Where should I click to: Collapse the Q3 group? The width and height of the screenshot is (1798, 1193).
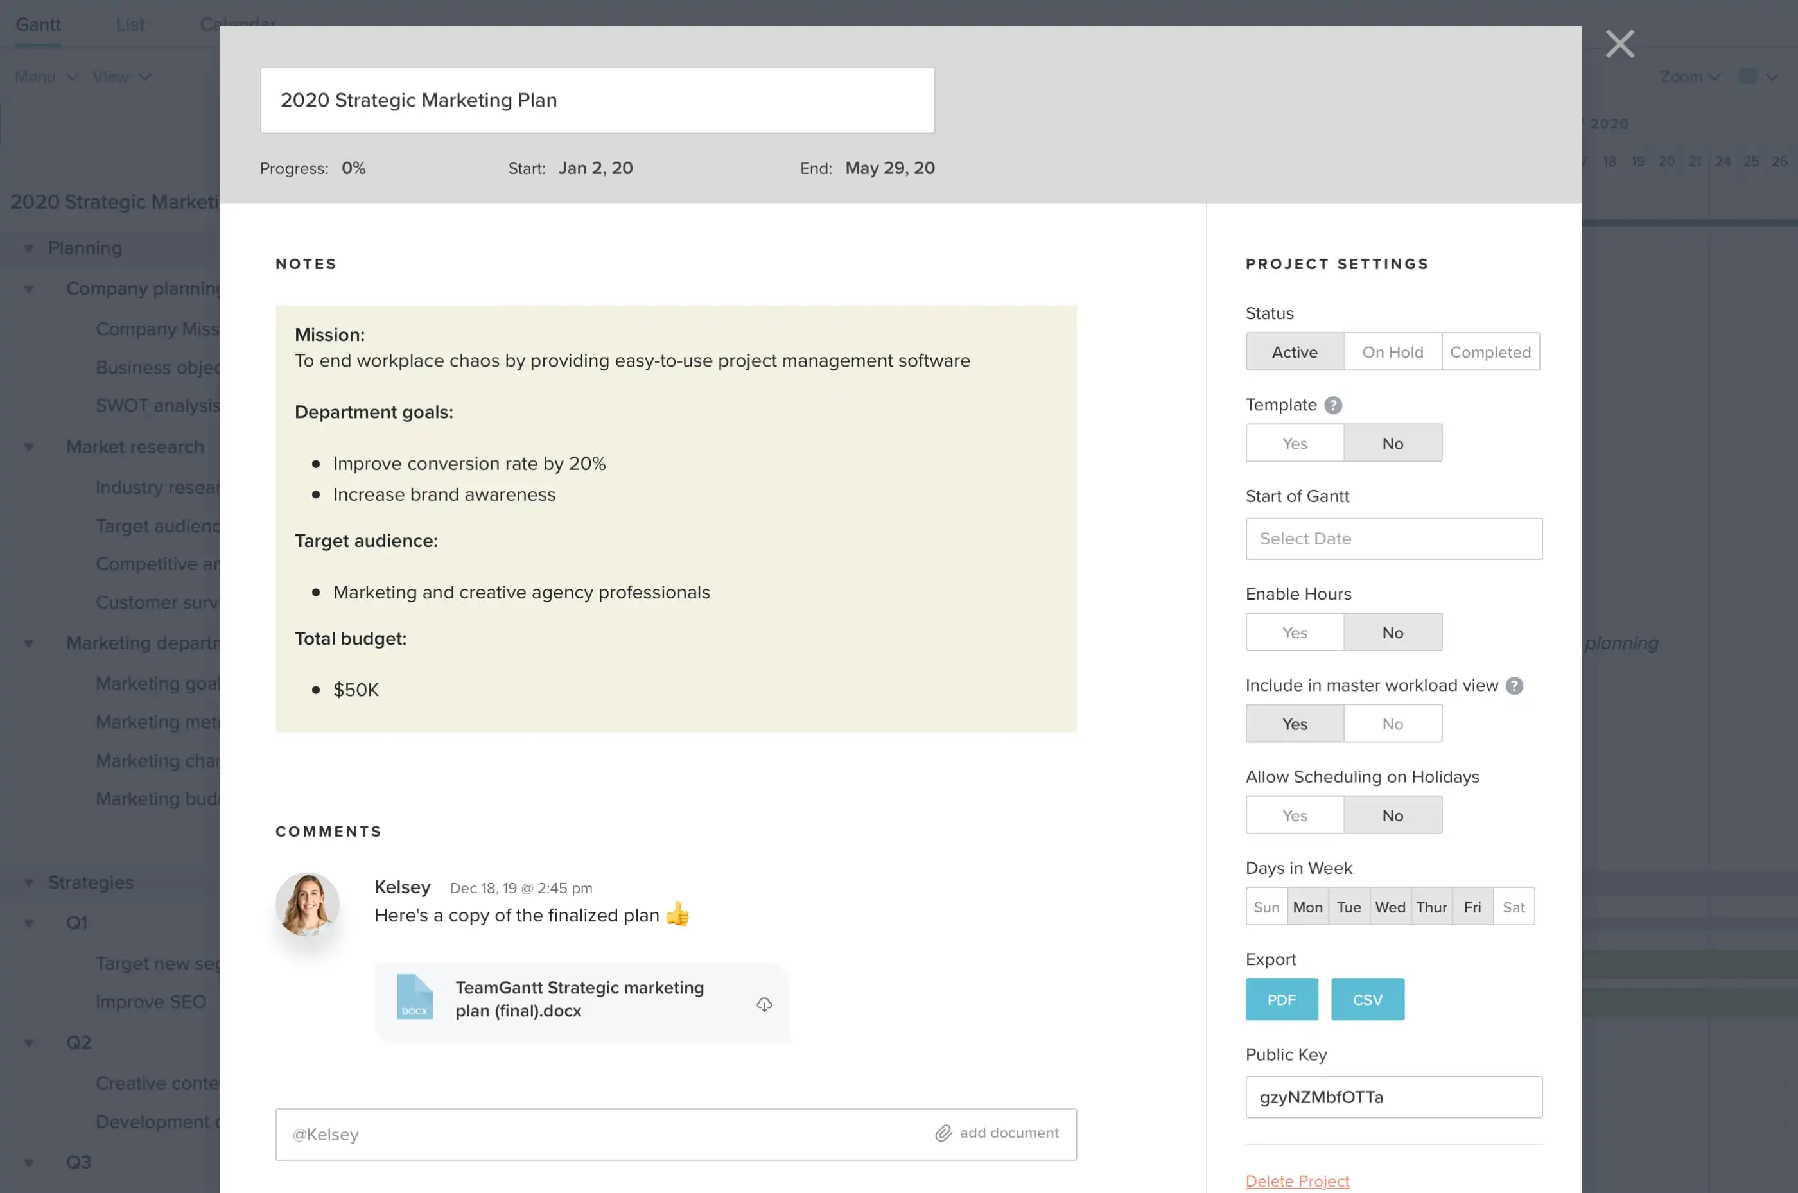point(29,1163)
